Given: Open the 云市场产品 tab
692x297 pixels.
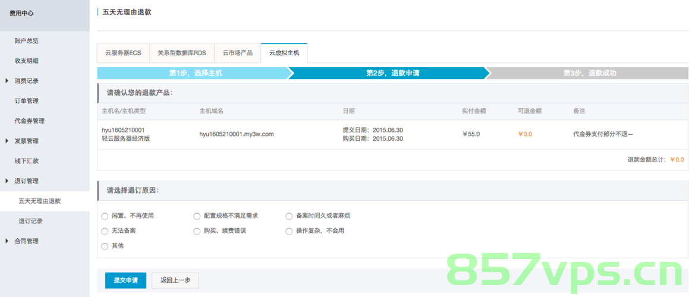Looking at the screenshot, I should pyautogui.click(x=237, y=53).
